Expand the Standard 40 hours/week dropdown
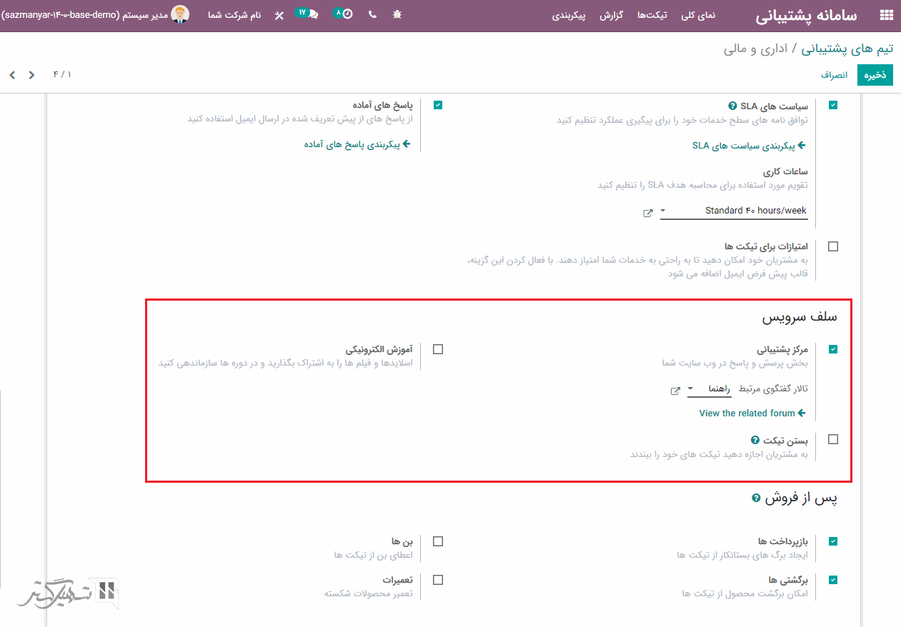 (x=734, y=211)
